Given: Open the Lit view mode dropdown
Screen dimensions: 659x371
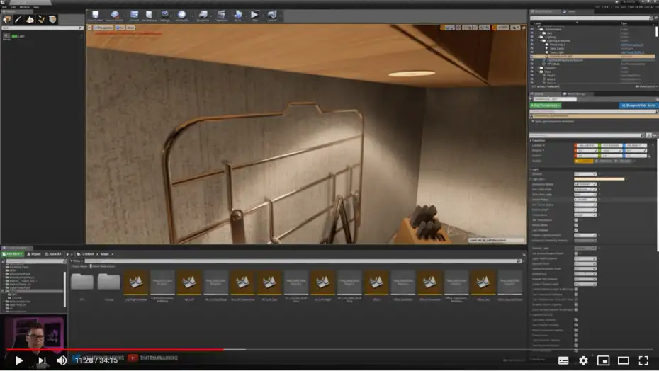Looking at the screenshot, I should (120, 28).
